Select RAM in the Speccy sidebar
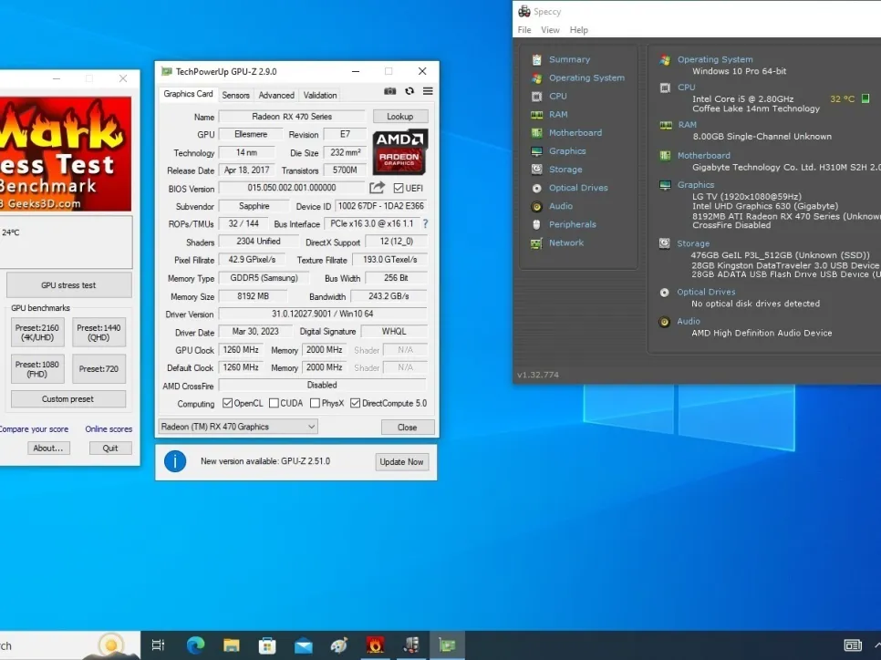Image resolution: width=881 pixels, height=660 pixels. click(x=558, y=115)
